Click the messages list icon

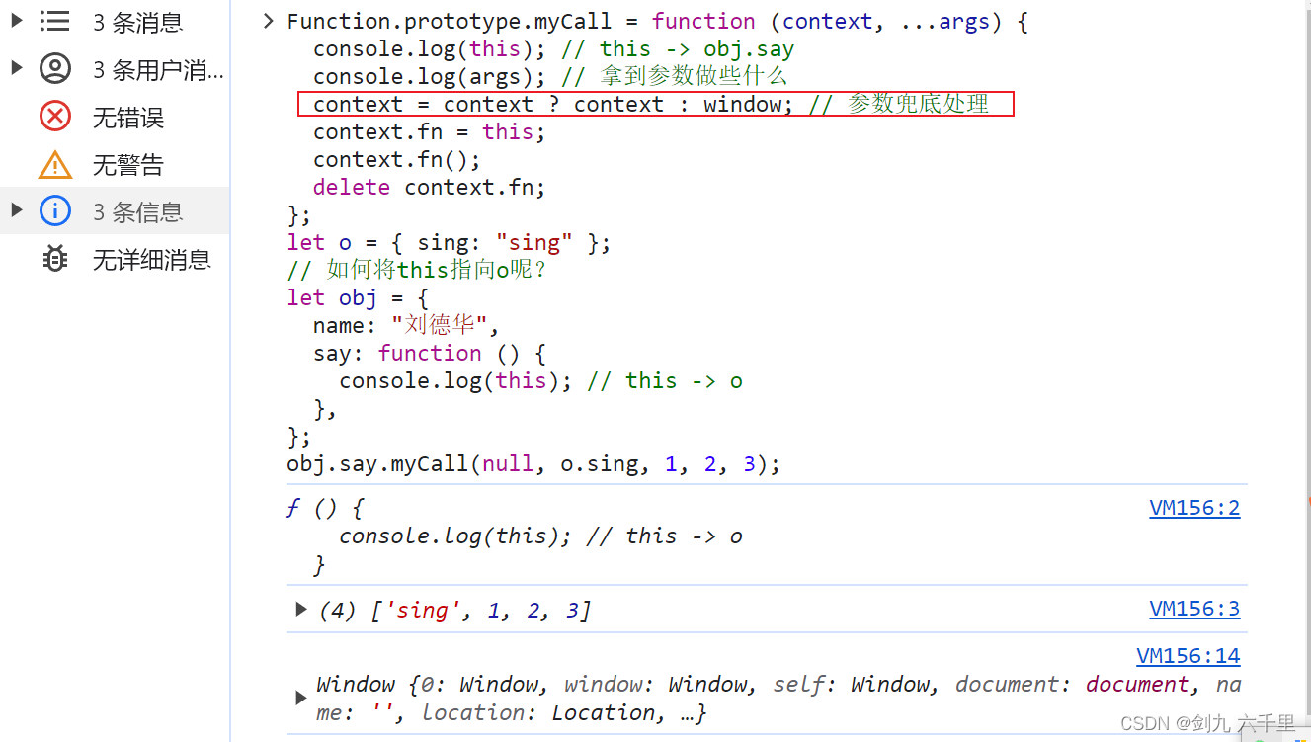pyautogui.click(x=55, y=21)
